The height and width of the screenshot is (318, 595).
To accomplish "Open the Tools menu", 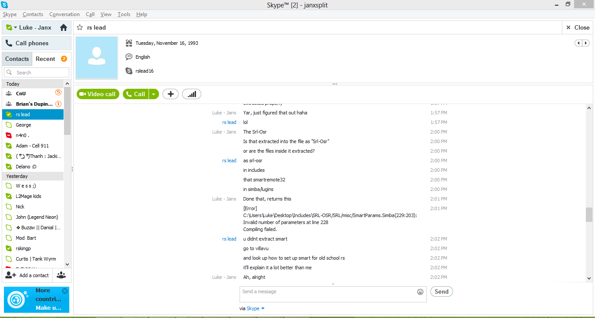I will pyautogui.click(x=124, y=14).
